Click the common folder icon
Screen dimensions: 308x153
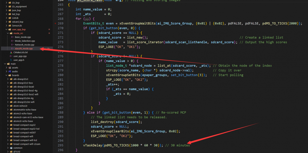[x=10, y=148]
